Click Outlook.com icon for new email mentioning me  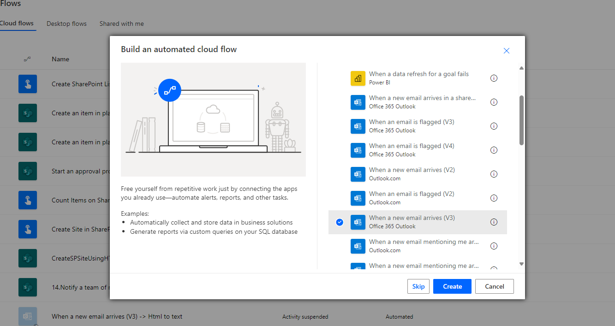pos(358,246)
